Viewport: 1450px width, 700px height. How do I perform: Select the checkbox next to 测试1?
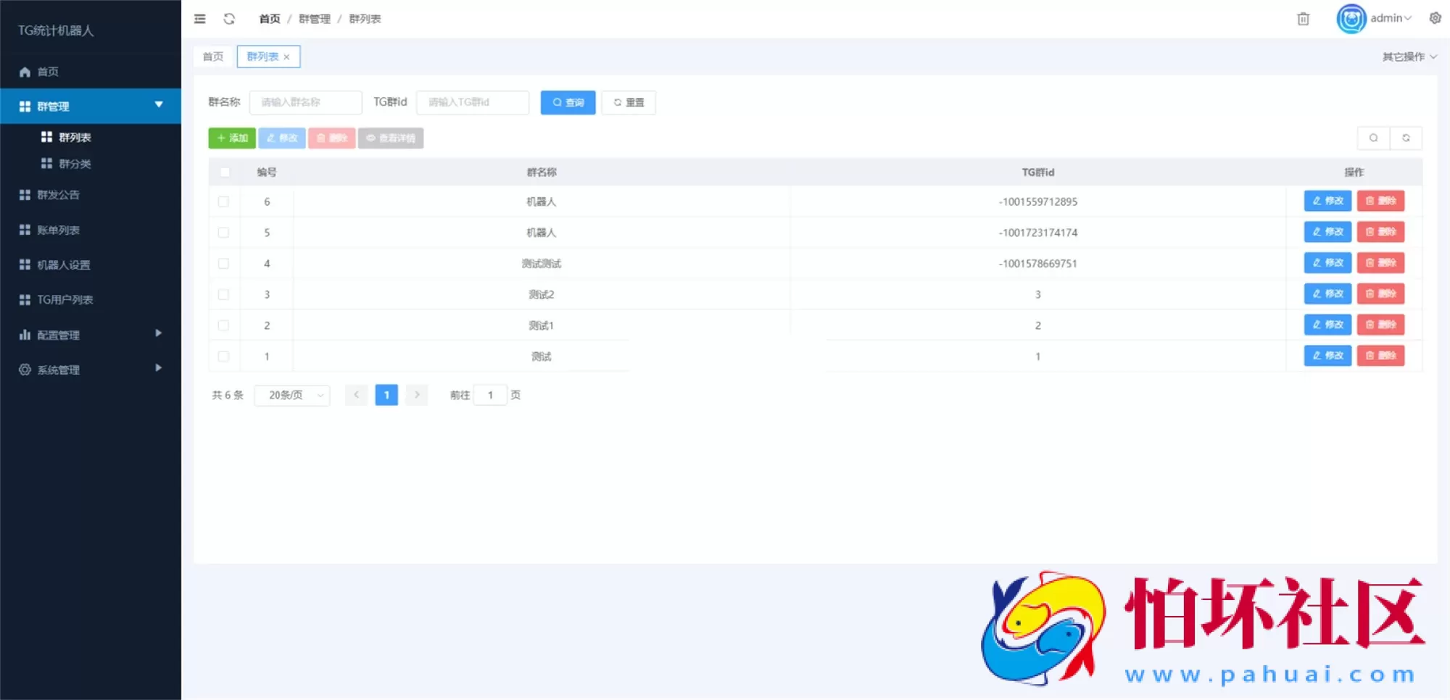[224, 325]
